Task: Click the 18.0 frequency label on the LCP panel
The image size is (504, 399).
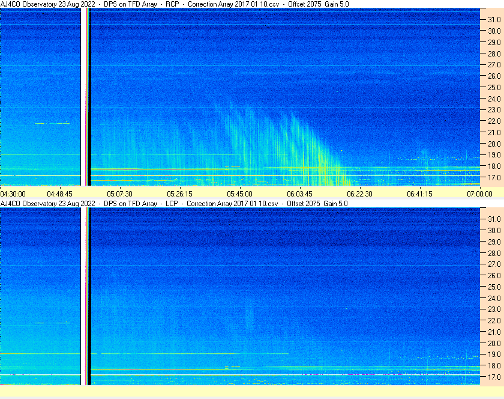Action: pyautogui.click(x=494, y=365)
